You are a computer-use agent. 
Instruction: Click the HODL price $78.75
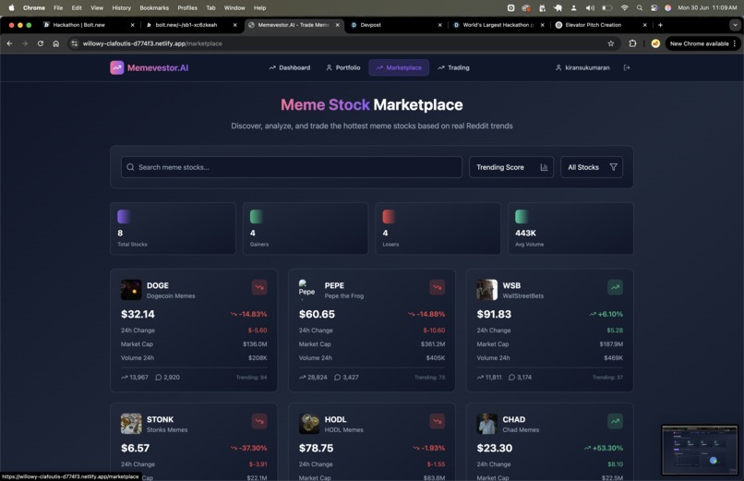click(x=316, y=449)
